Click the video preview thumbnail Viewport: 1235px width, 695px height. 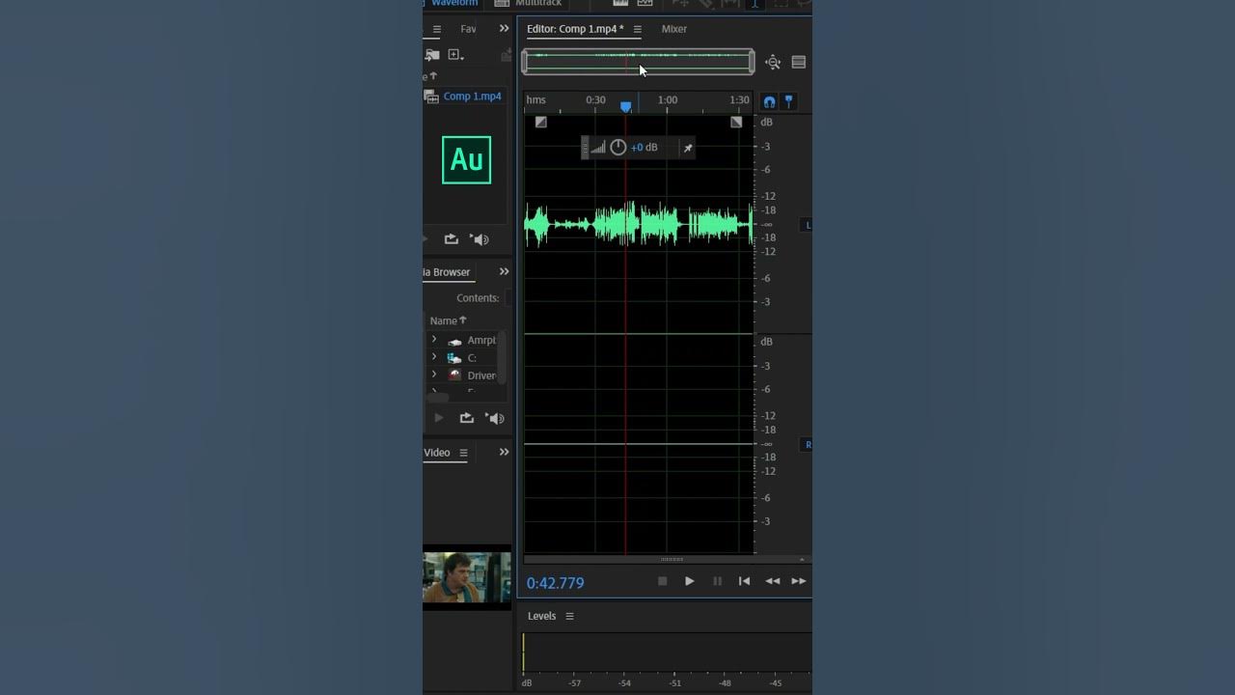(467, 577)
